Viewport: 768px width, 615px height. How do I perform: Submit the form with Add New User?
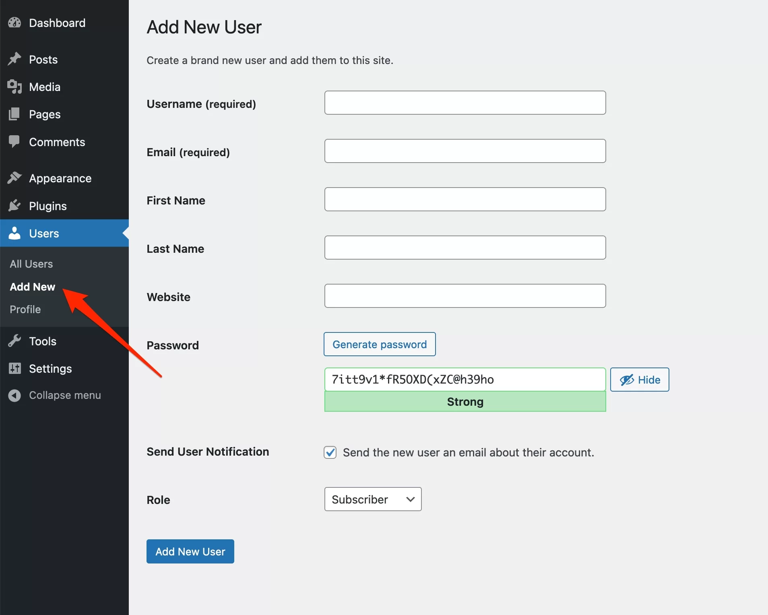pyautogui.click(x=190, y=551)
